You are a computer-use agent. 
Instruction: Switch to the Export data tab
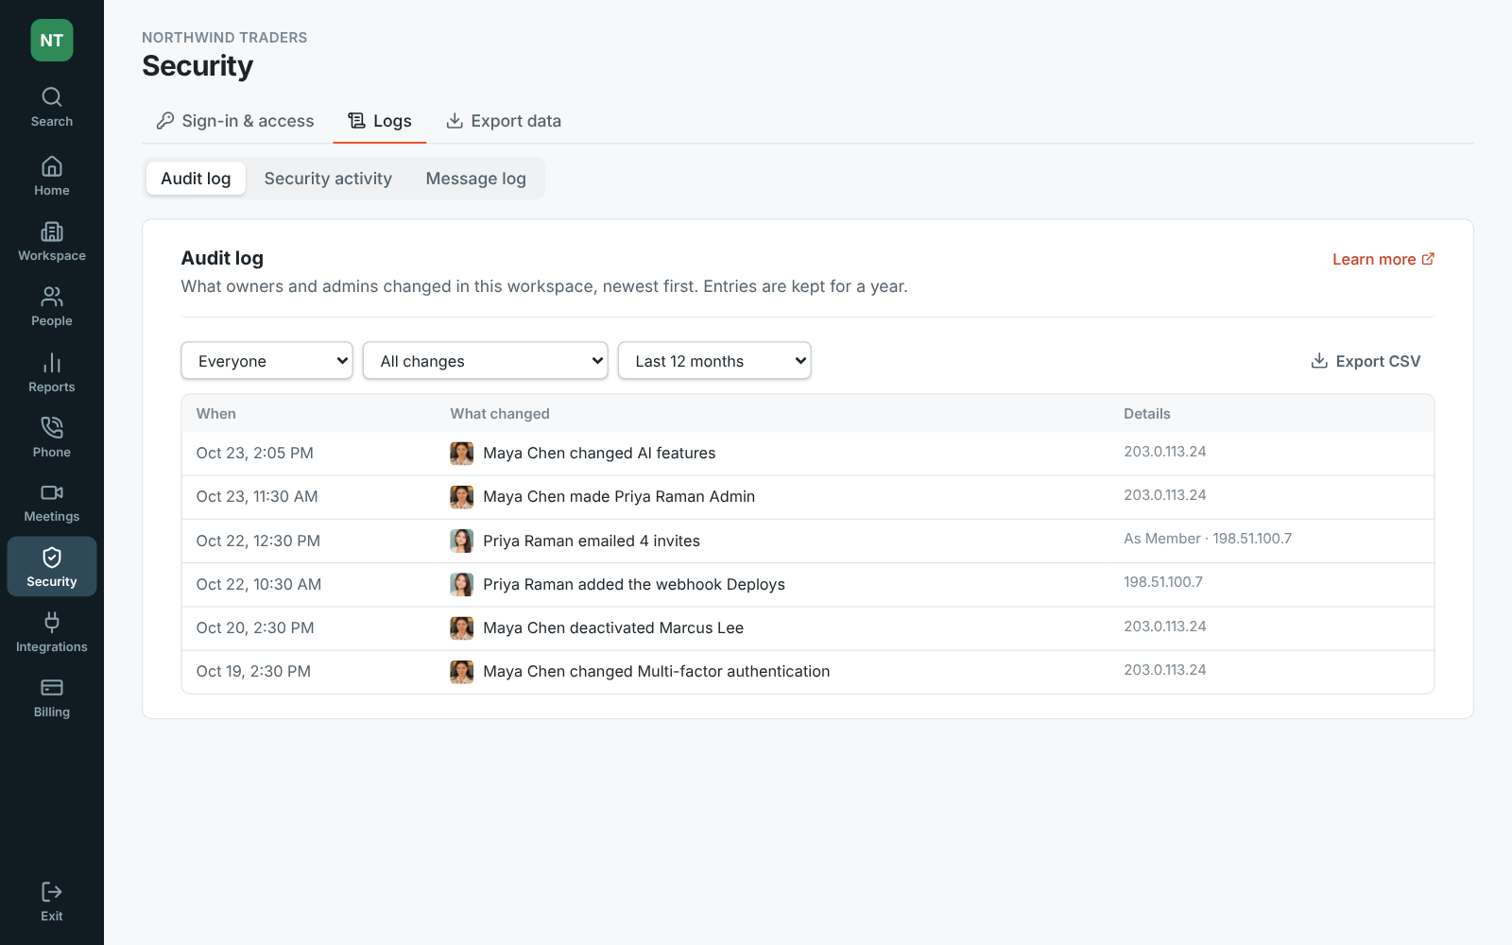tap(504, 121)
